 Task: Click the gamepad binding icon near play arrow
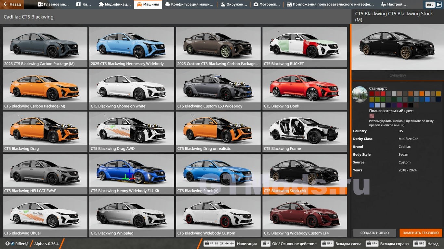(x=430, y=5)
